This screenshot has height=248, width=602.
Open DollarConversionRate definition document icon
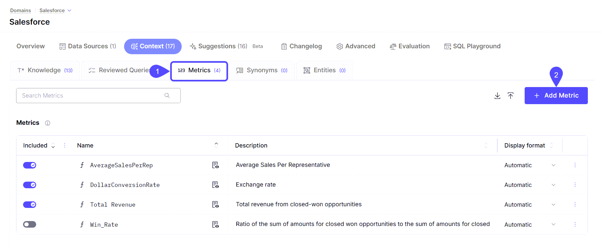(216, 185)
